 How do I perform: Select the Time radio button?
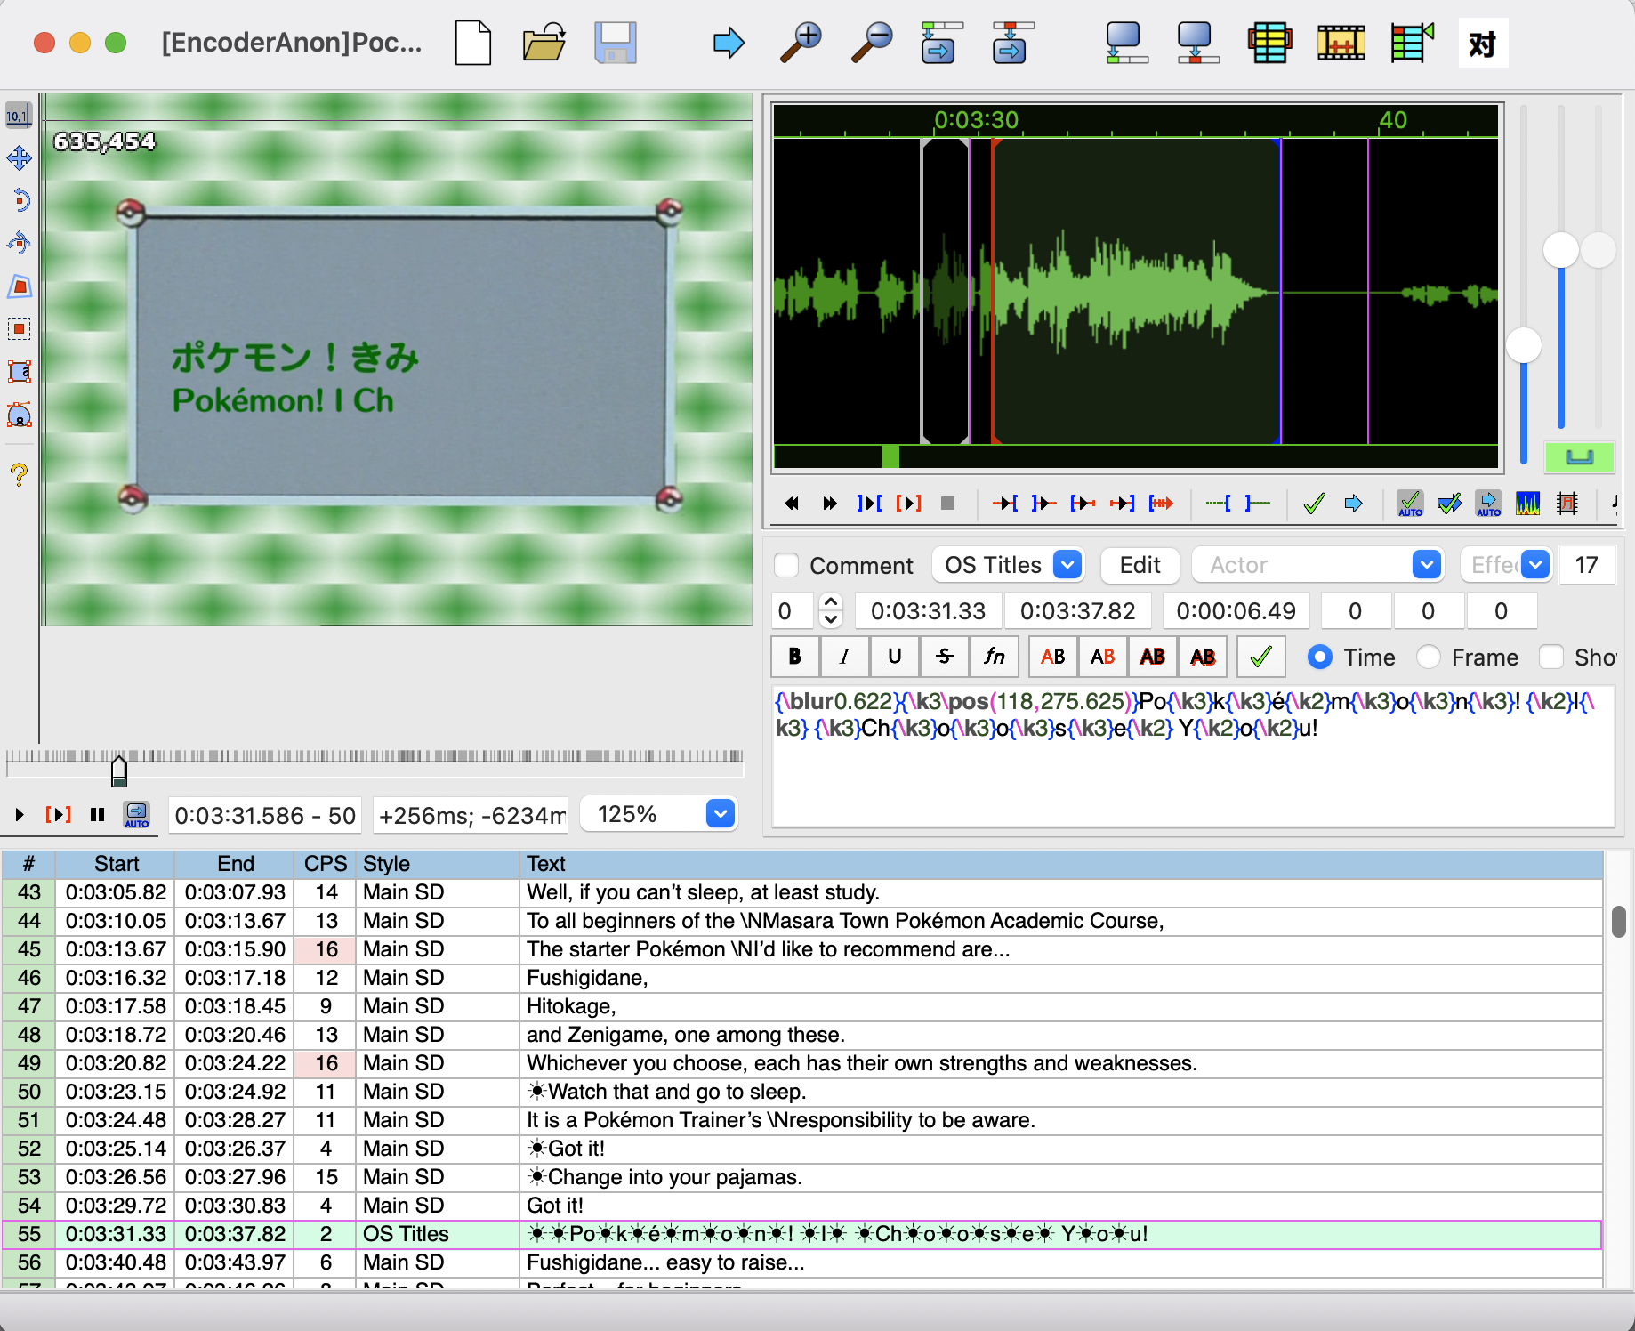tap(1320, 657)
